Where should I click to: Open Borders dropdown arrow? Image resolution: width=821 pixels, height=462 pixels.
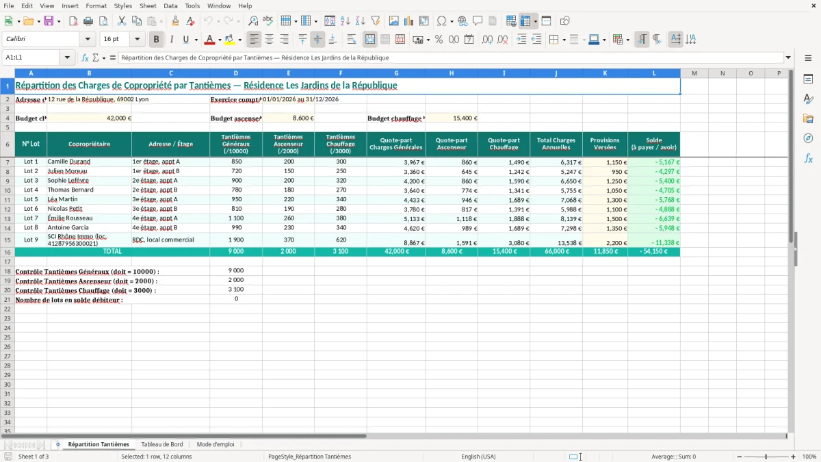[564, 40]
